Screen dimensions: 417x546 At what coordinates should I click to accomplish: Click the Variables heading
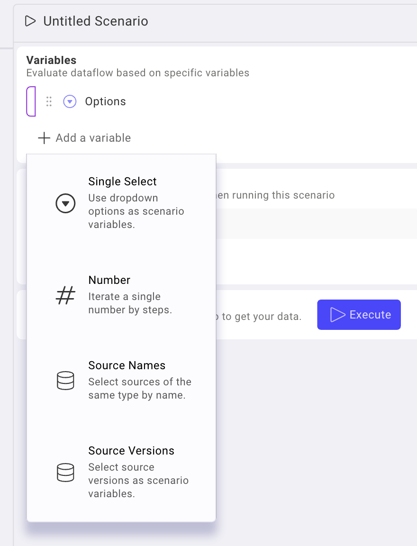tap(51, 60)
